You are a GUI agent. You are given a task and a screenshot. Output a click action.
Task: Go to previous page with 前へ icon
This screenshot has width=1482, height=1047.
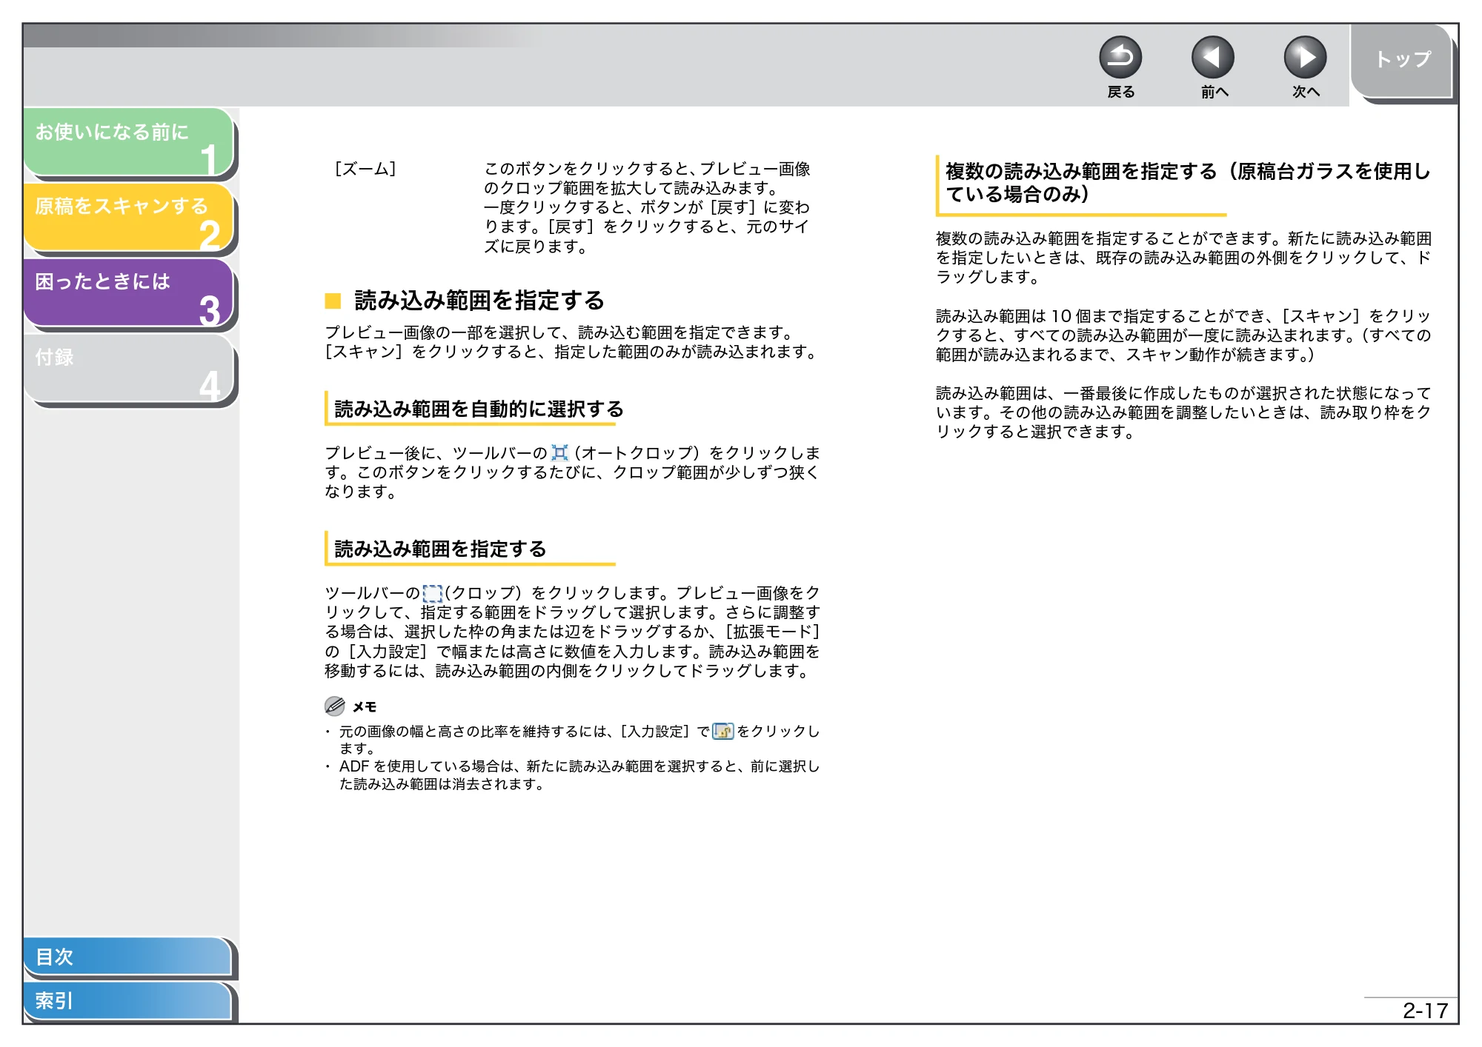(1213, 58)
